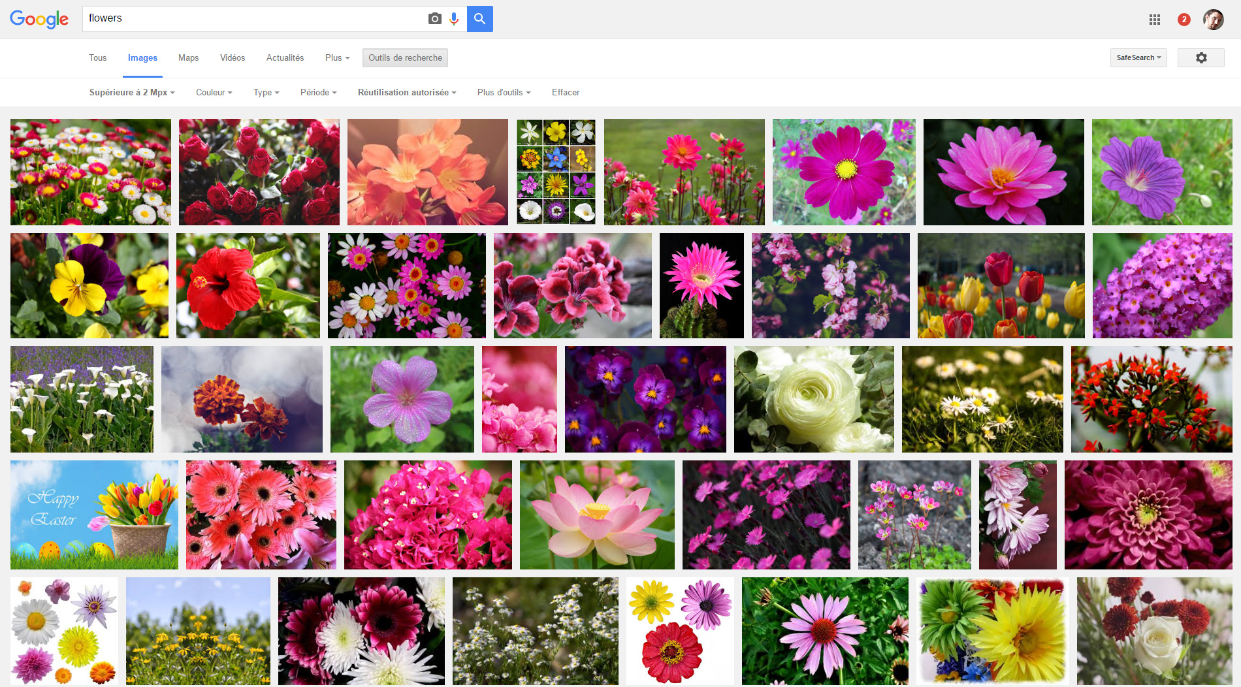Open white rose with red flowers thumbnail
This screenshot has height=687, width=1241.
click(x=1155, y=631)
